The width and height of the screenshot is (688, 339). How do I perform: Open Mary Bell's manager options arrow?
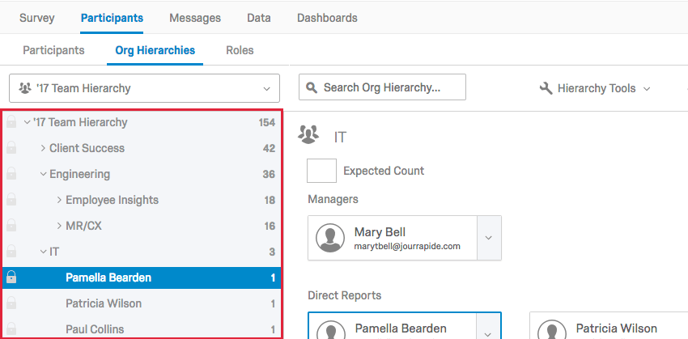tap(488, 238)
